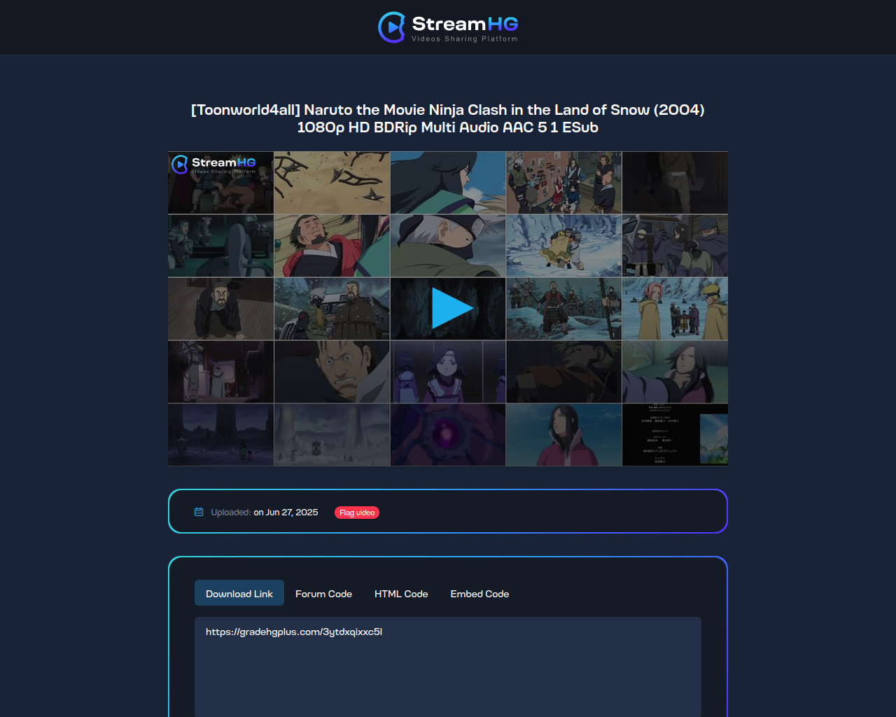The height and width of the screenshot is (717, 896).
Task: Click the download link text field
Action: point(448,667)
